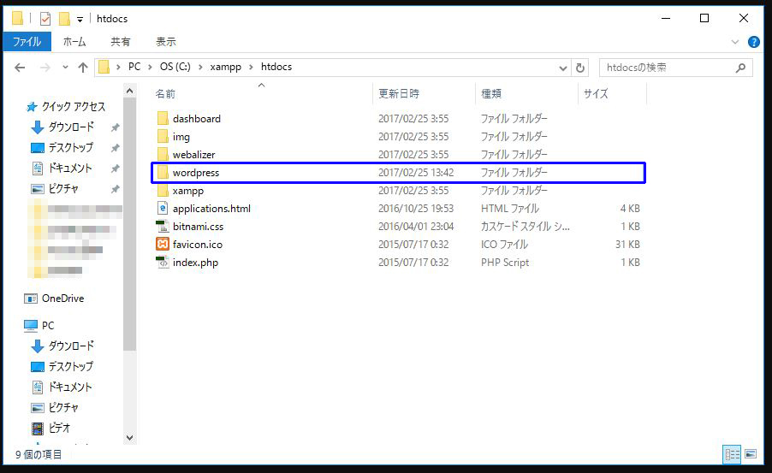The height and width of the screenshot is (473, 772).
Task: Select the xampp folder icon
Action: point(163,191)
